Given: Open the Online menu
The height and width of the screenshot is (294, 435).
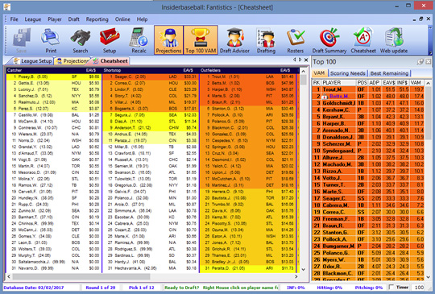Looking at the screenshot, I should [122, 19].
